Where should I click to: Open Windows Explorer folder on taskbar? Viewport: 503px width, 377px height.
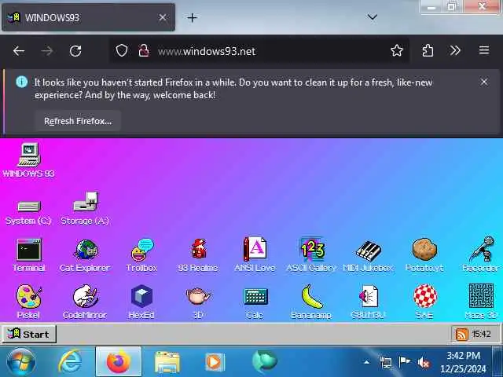167,362
